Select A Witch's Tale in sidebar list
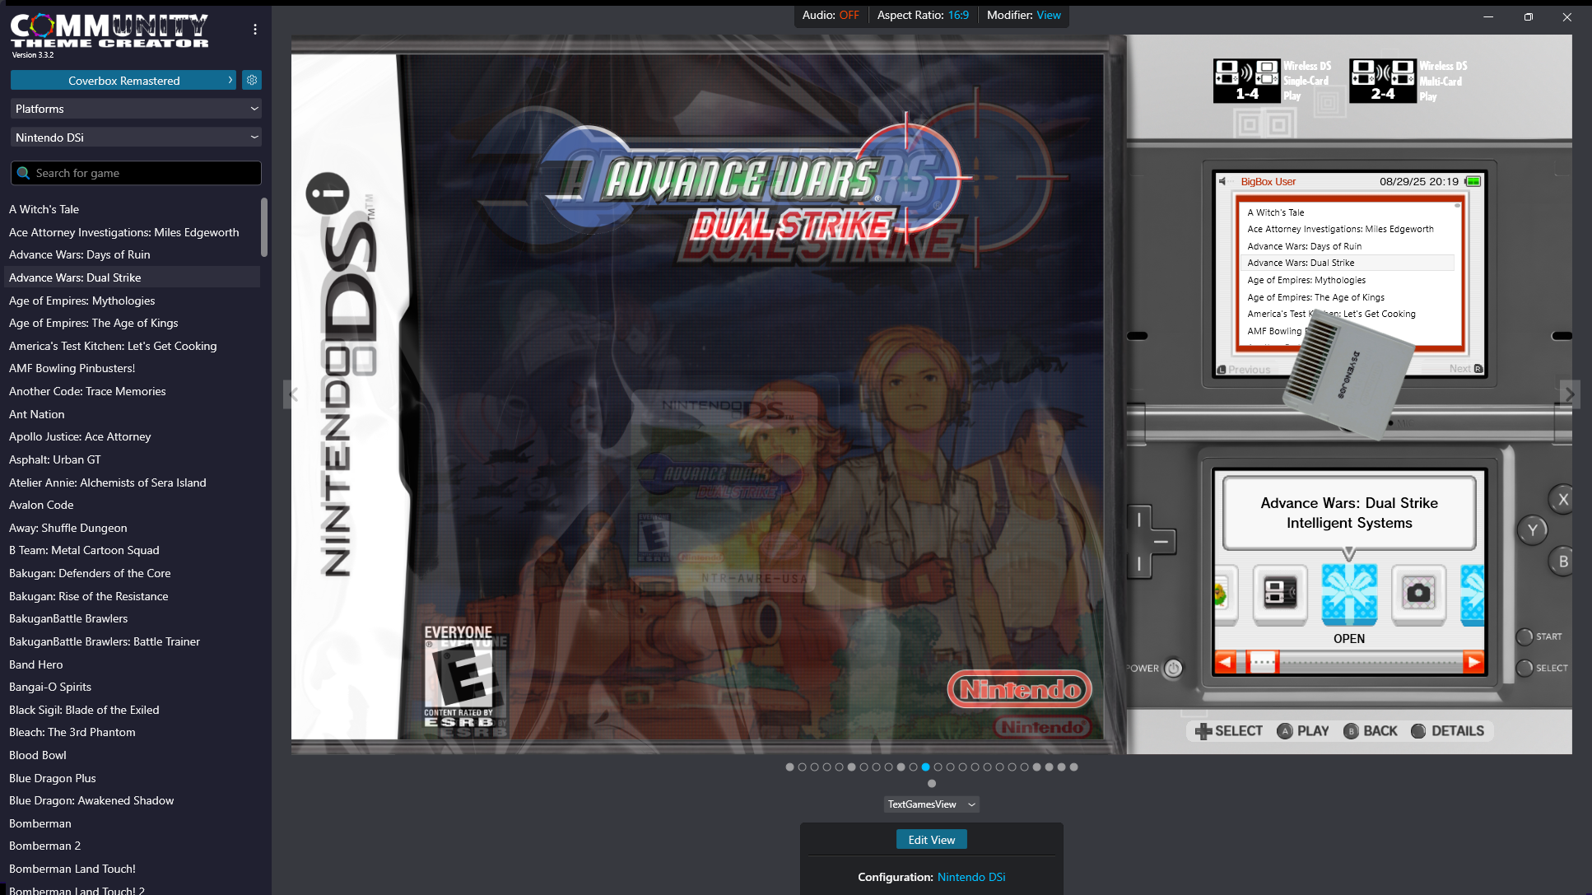The height and width of the screenshot is (895, 1592). (132, 209)
